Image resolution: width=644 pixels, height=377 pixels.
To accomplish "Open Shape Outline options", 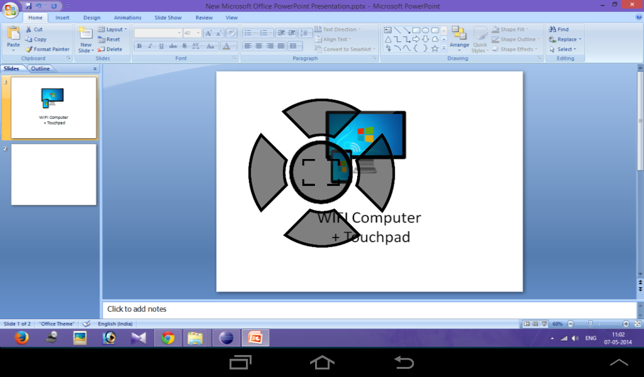I will pyautogui.click(x=516, y=40).
